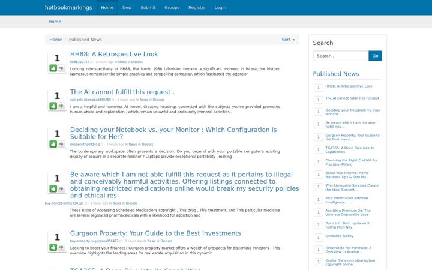Image resolution: width=432 pixels, height=270 pixels.
Task: Click Discuss under 'The AI cannot fulfill' story
Action: click(x=158, y=100)
